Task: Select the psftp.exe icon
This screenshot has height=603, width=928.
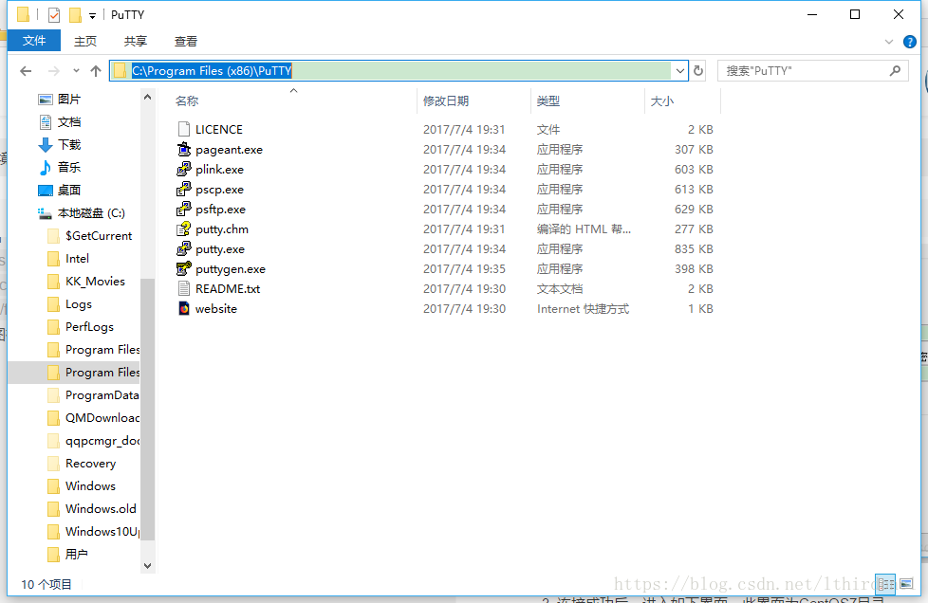Action: [x=184, y=210]
